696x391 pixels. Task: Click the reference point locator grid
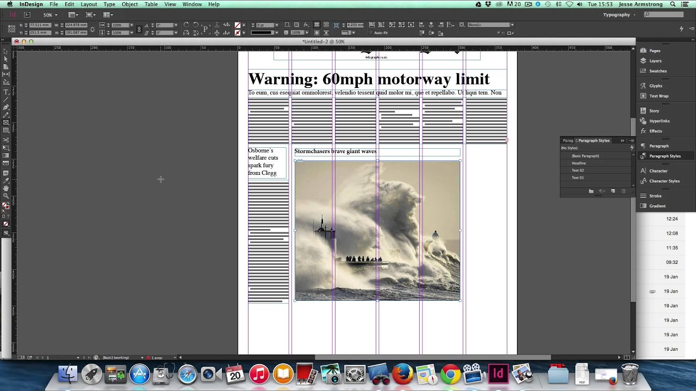(x=11, y=29)
